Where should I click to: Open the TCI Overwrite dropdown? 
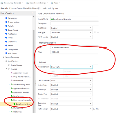(x=72, y=37)
